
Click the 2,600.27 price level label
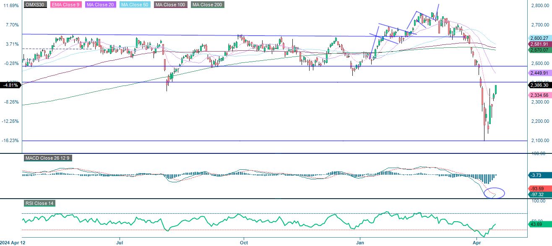point(539,38)
